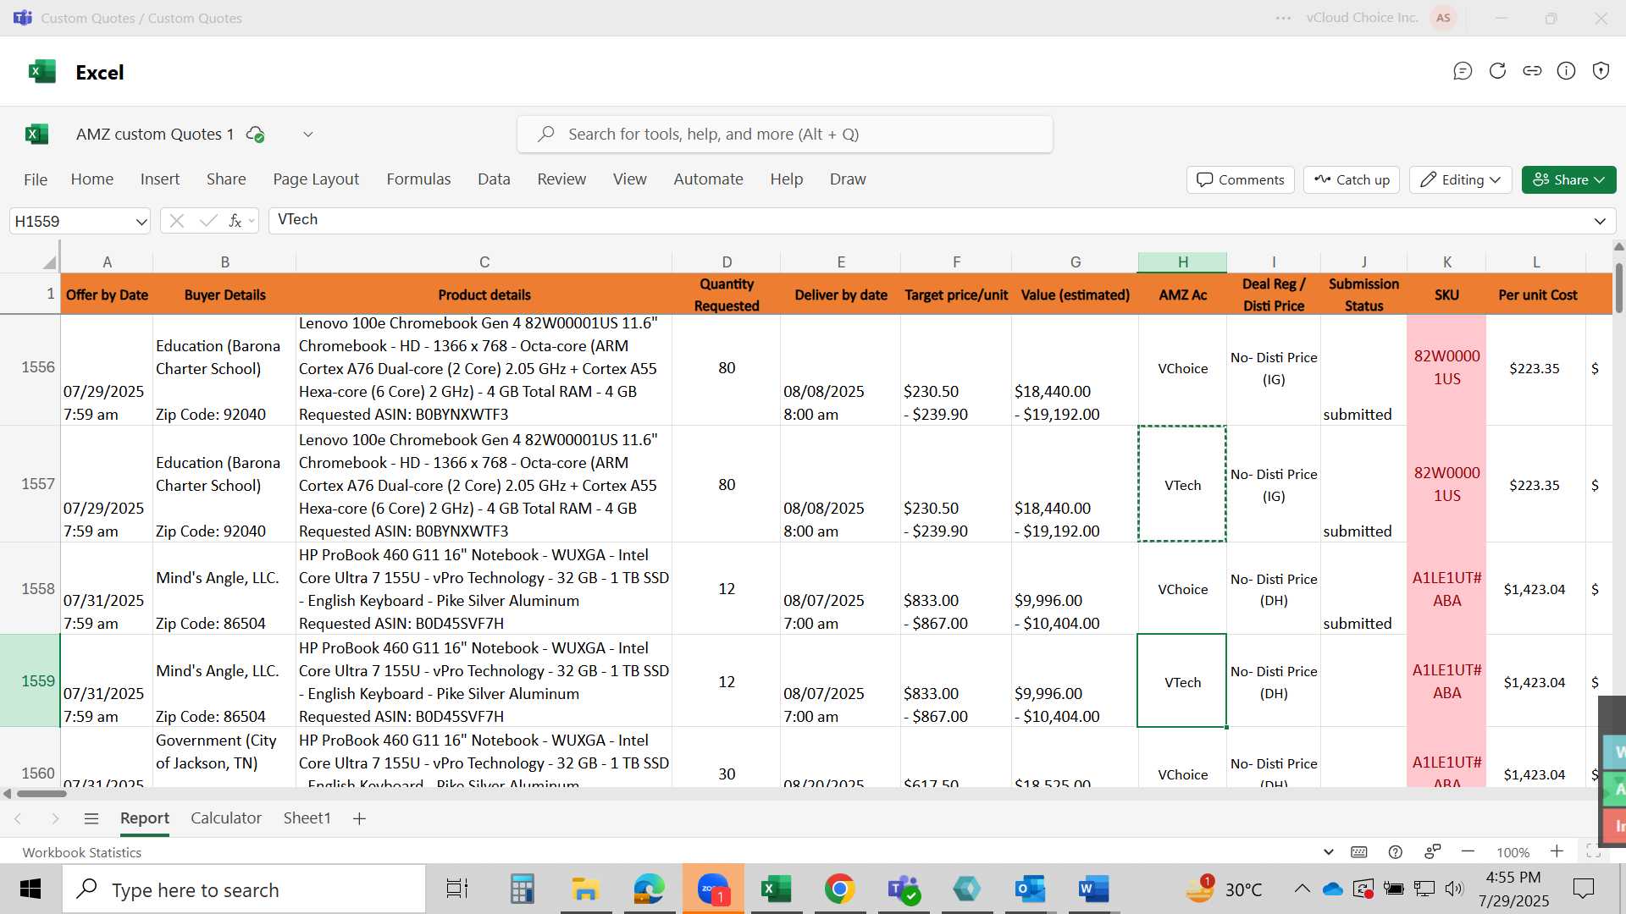Screen dimensions: 1626x914
Task: Switch to the Formulas tab
Action: pos(418,179)
